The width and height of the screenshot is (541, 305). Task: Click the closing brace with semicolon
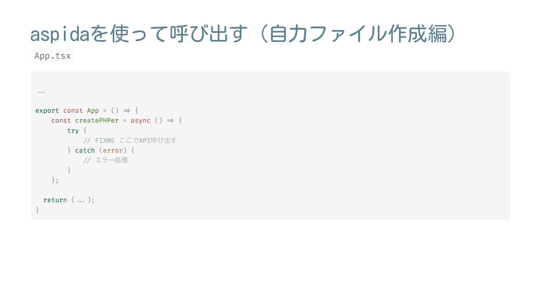(55, 180)
